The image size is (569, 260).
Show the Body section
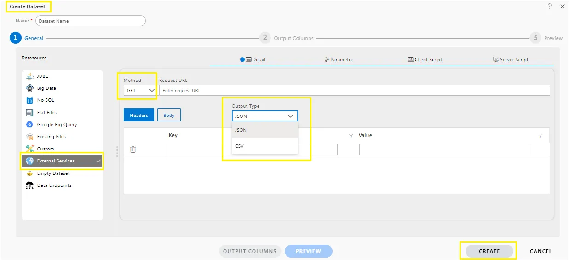pyautogui.click(x=169, y=115)
